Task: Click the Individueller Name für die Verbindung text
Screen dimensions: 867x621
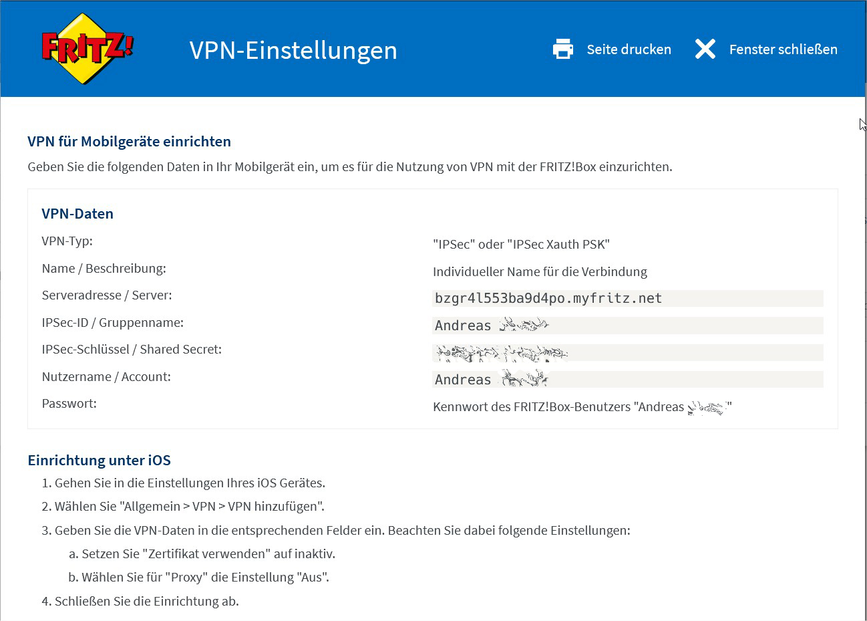Action: click(x=540, y=271)
